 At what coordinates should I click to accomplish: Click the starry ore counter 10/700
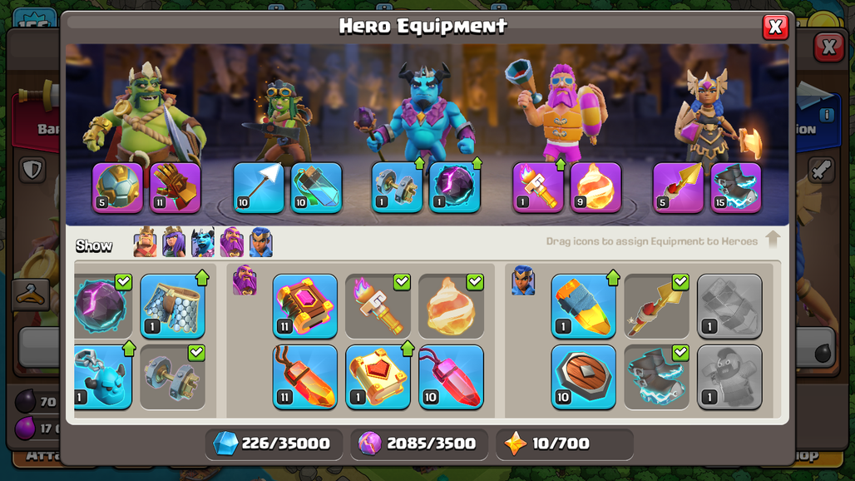[x=565, y=444]
